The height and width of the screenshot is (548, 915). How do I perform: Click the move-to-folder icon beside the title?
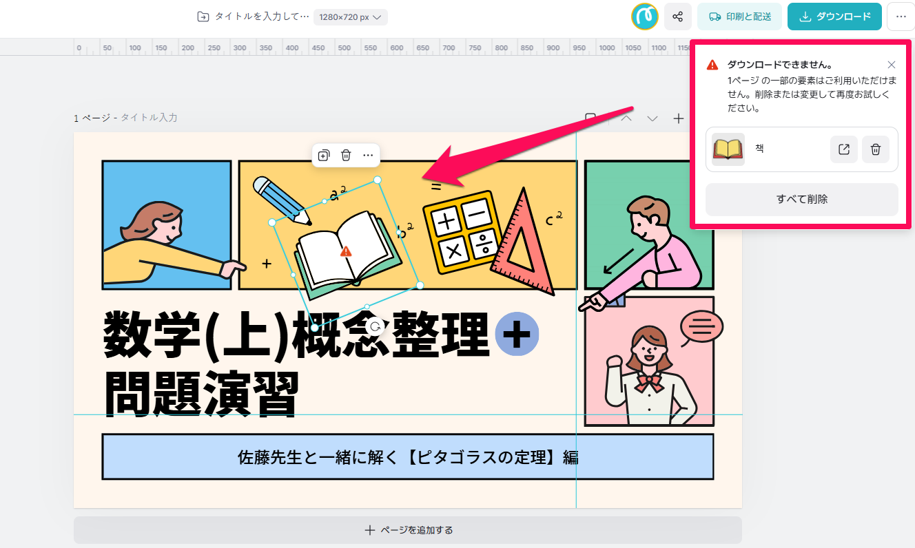tap(203, 17)
